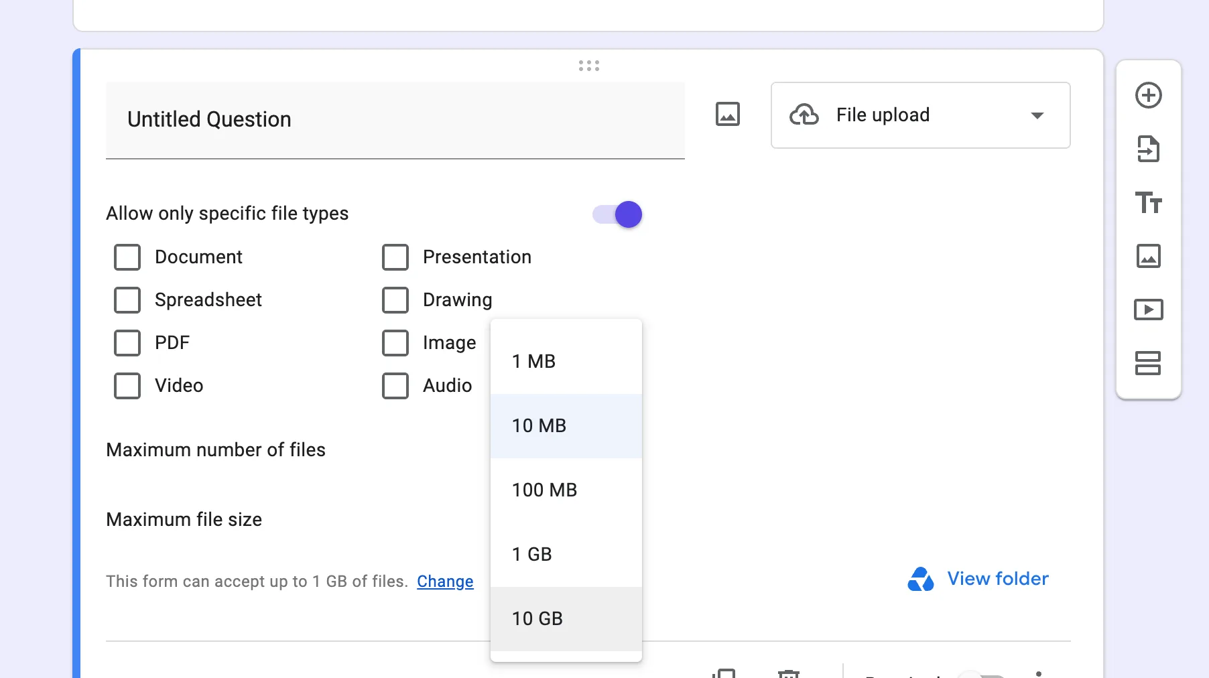This screenshot has height=678, width=1209.
Task: Click the Maximum file size label
Action: click(x=184, y=520)
